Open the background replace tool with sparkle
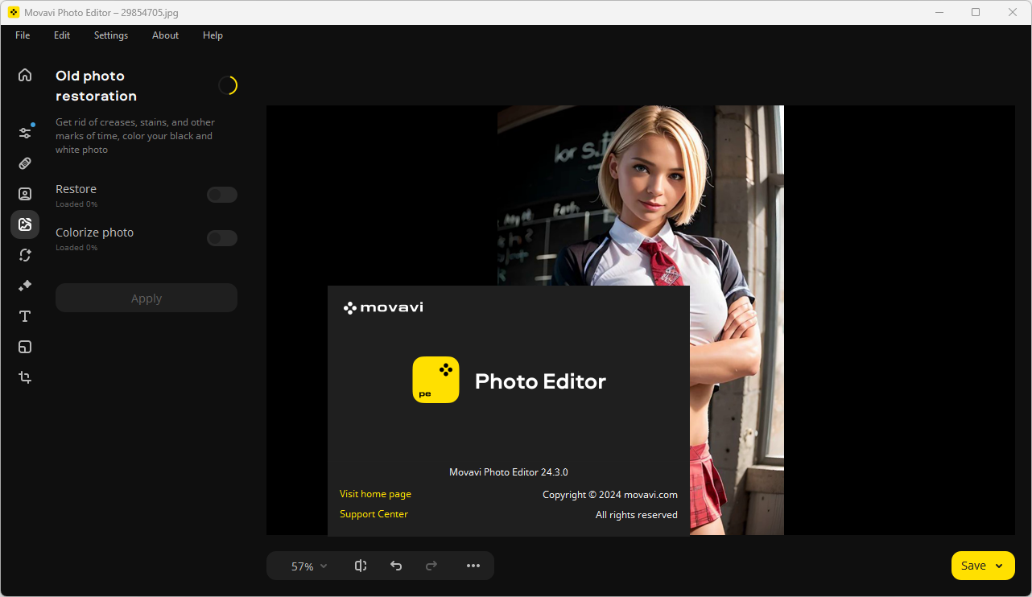The width and height of the screenshot is (1032, 597). 25,255
